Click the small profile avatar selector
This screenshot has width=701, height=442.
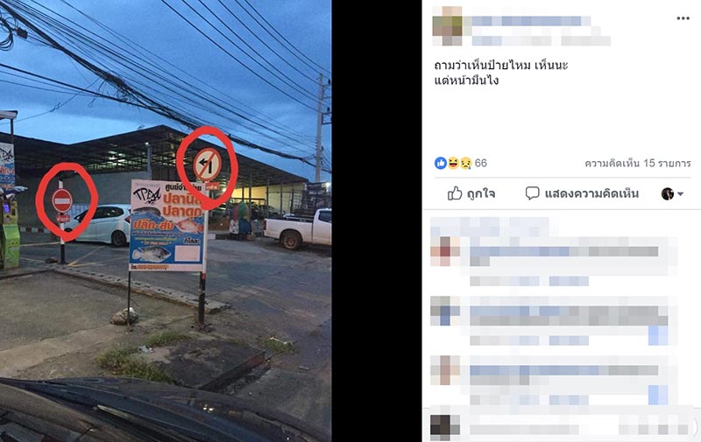click(x=668, y=193)
